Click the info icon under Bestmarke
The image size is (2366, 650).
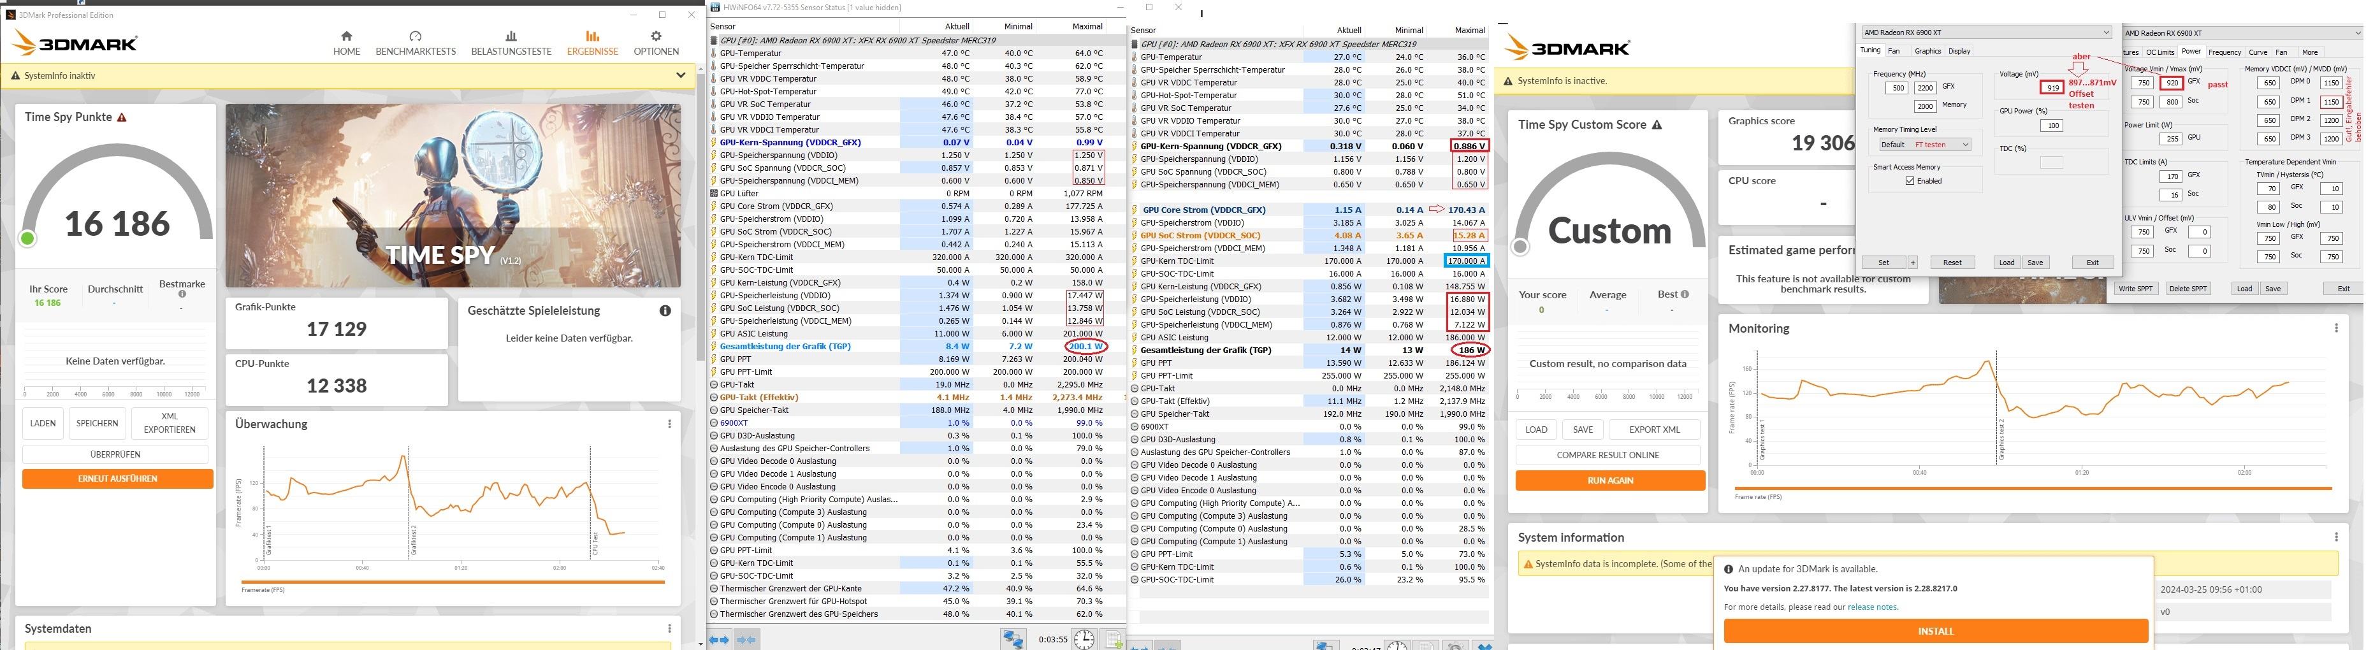(x=182, y=294)
